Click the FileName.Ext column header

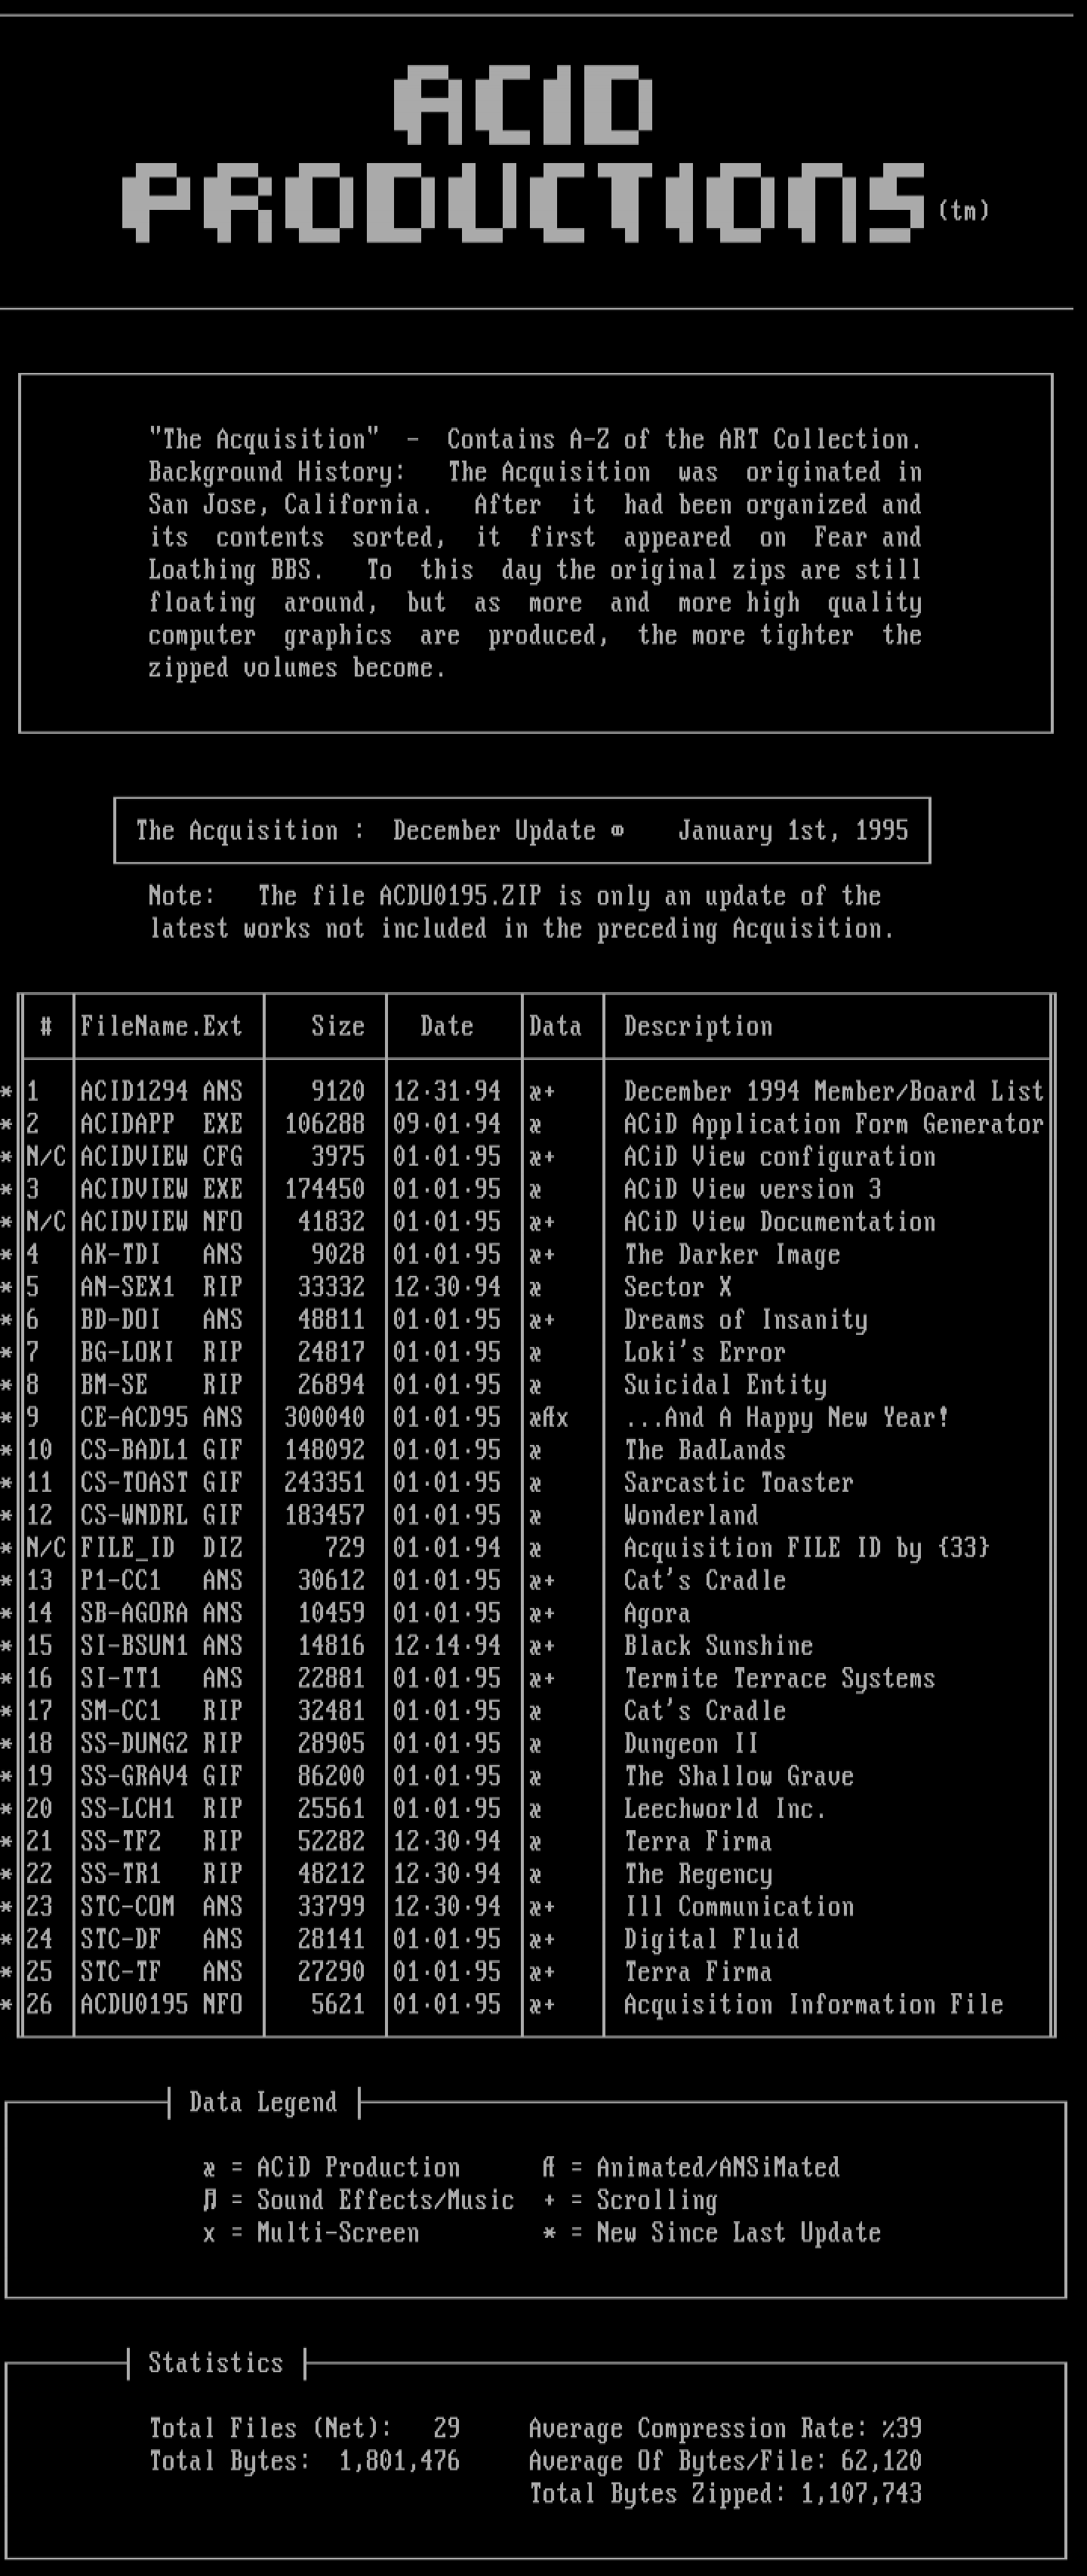tap(161, 1026)
